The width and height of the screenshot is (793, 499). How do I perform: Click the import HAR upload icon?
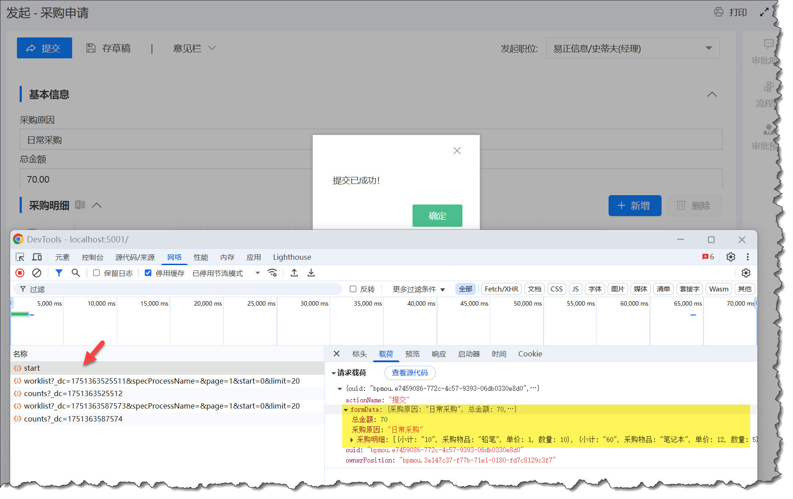click(294, 273)
